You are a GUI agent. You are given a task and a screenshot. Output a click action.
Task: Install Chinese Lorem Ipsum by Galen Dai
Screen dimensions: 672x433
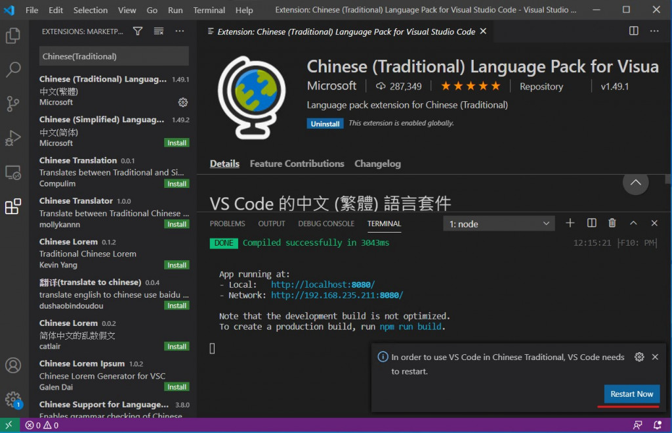(x=177, y=386)
